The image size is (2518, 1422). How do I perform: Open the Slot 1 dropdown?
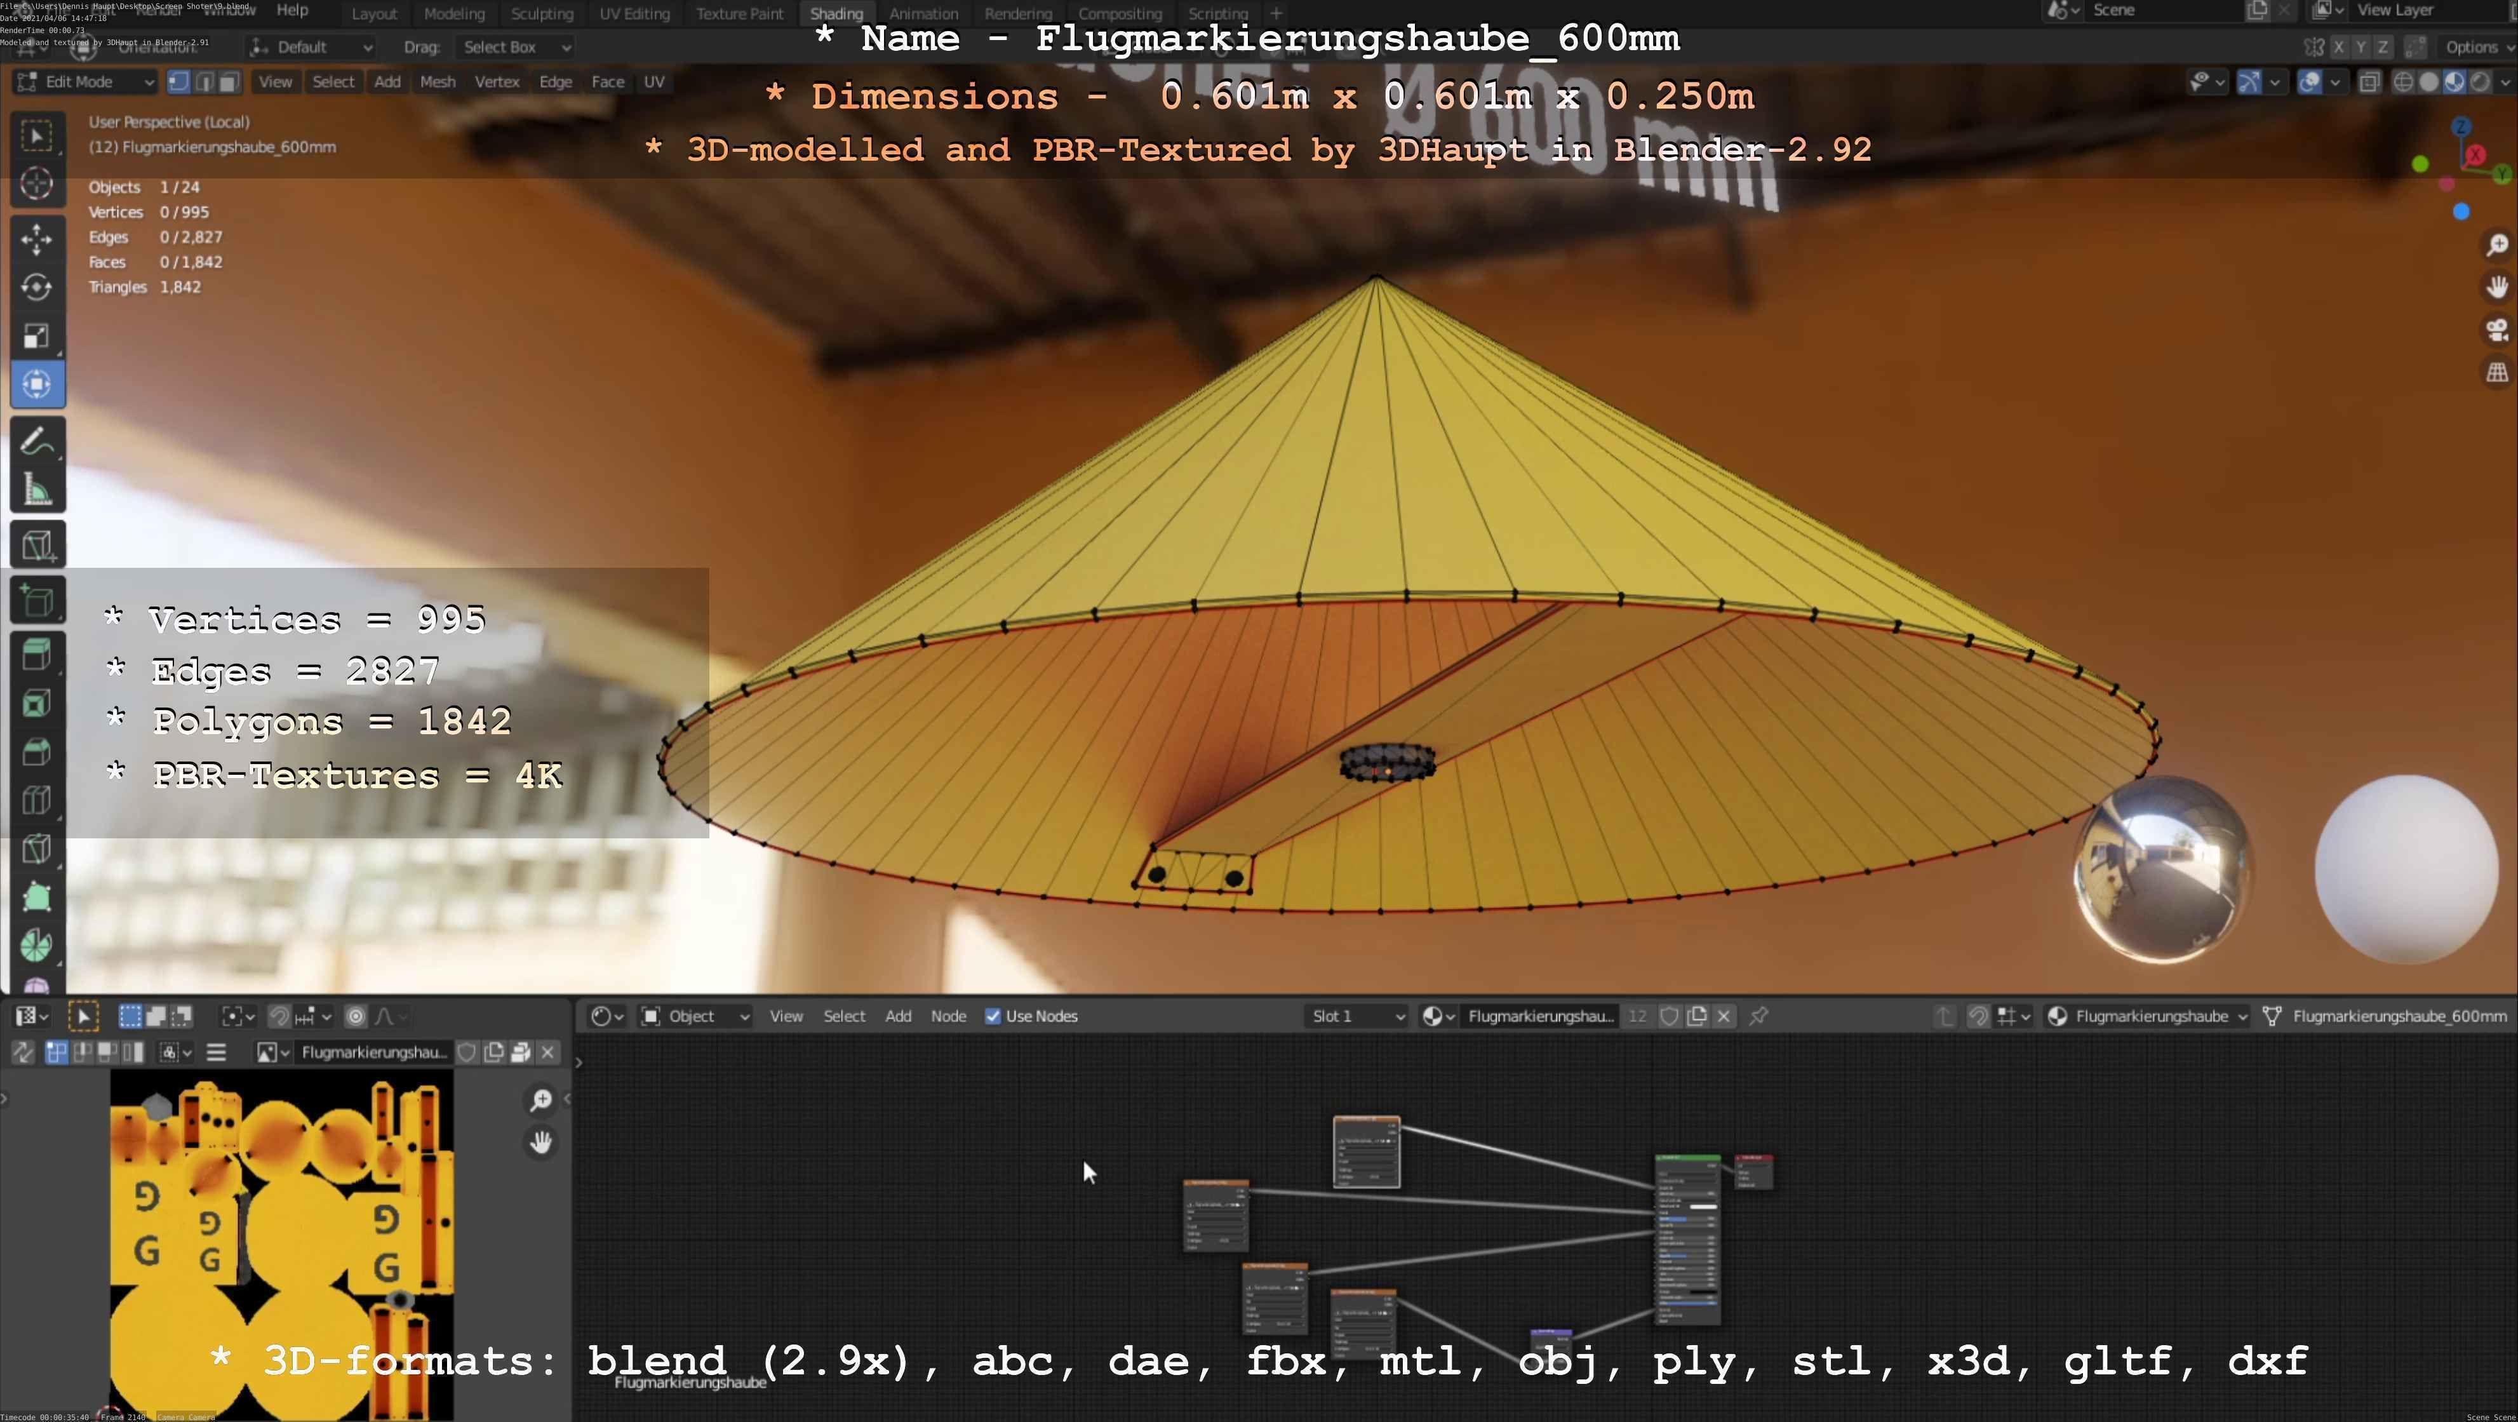click(x=1356, y=1016)
